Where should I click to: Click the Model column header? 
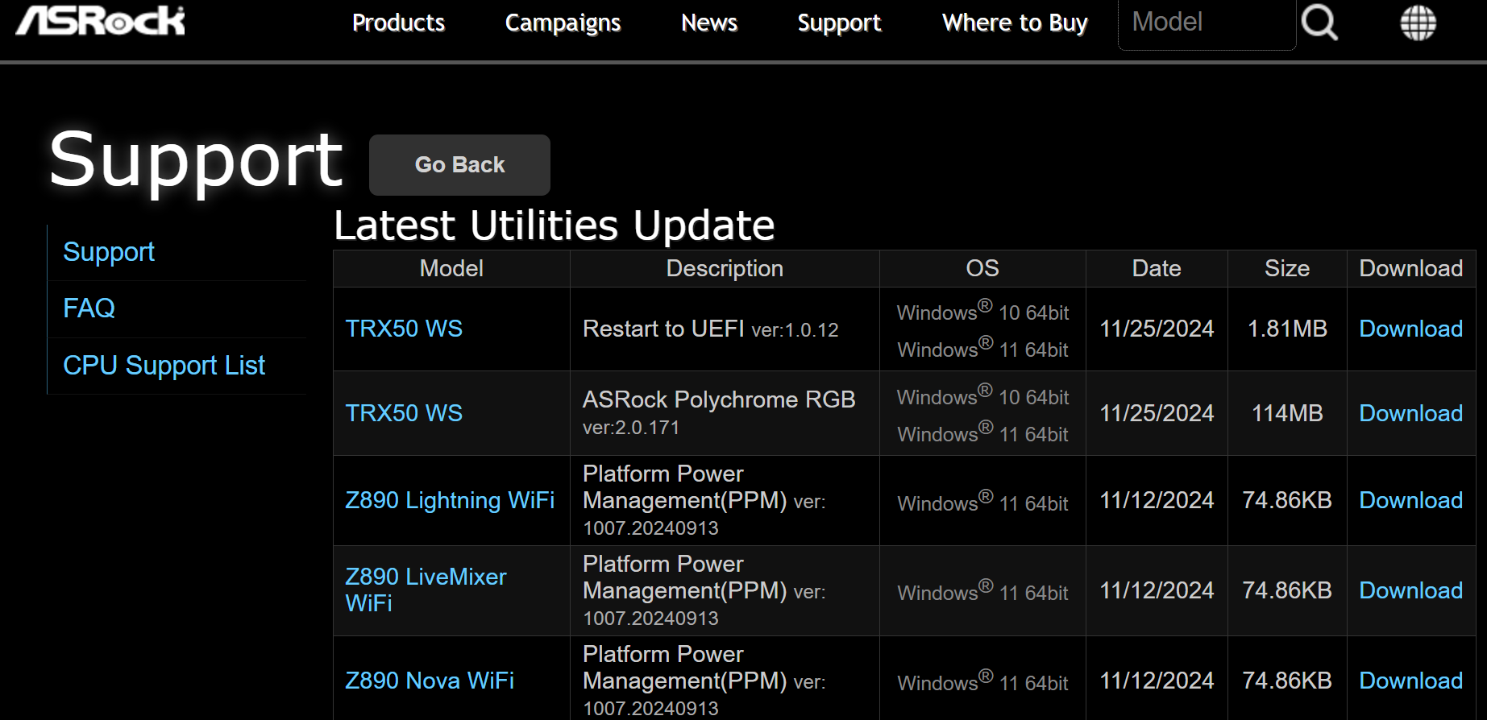(x=451, y=268)
